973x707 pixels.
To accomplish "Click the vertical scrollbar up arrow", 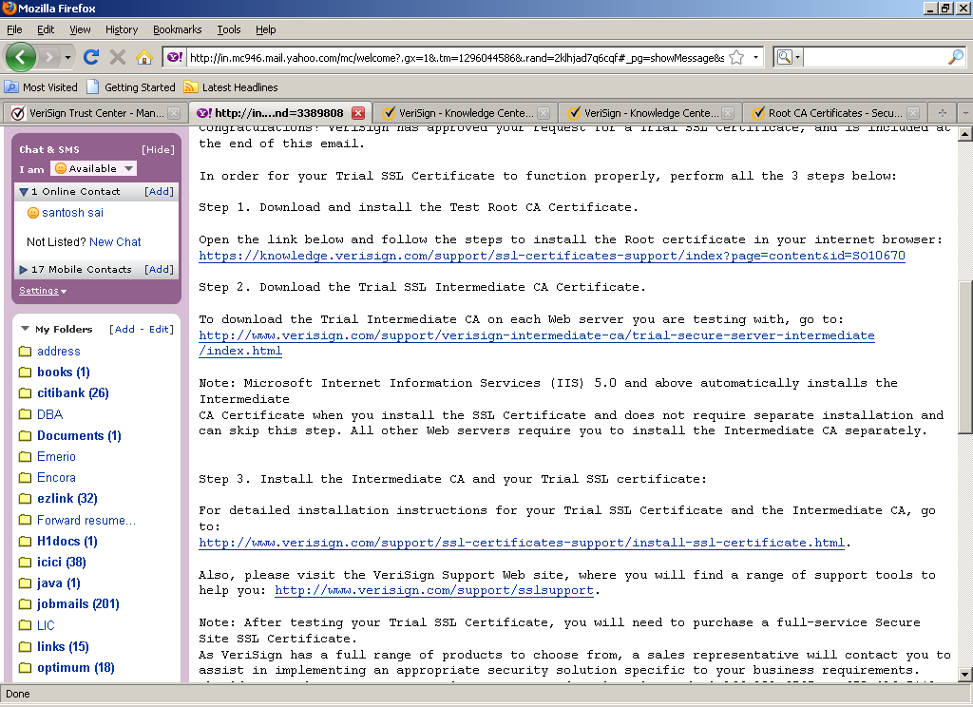I will (x=965, y=133).
